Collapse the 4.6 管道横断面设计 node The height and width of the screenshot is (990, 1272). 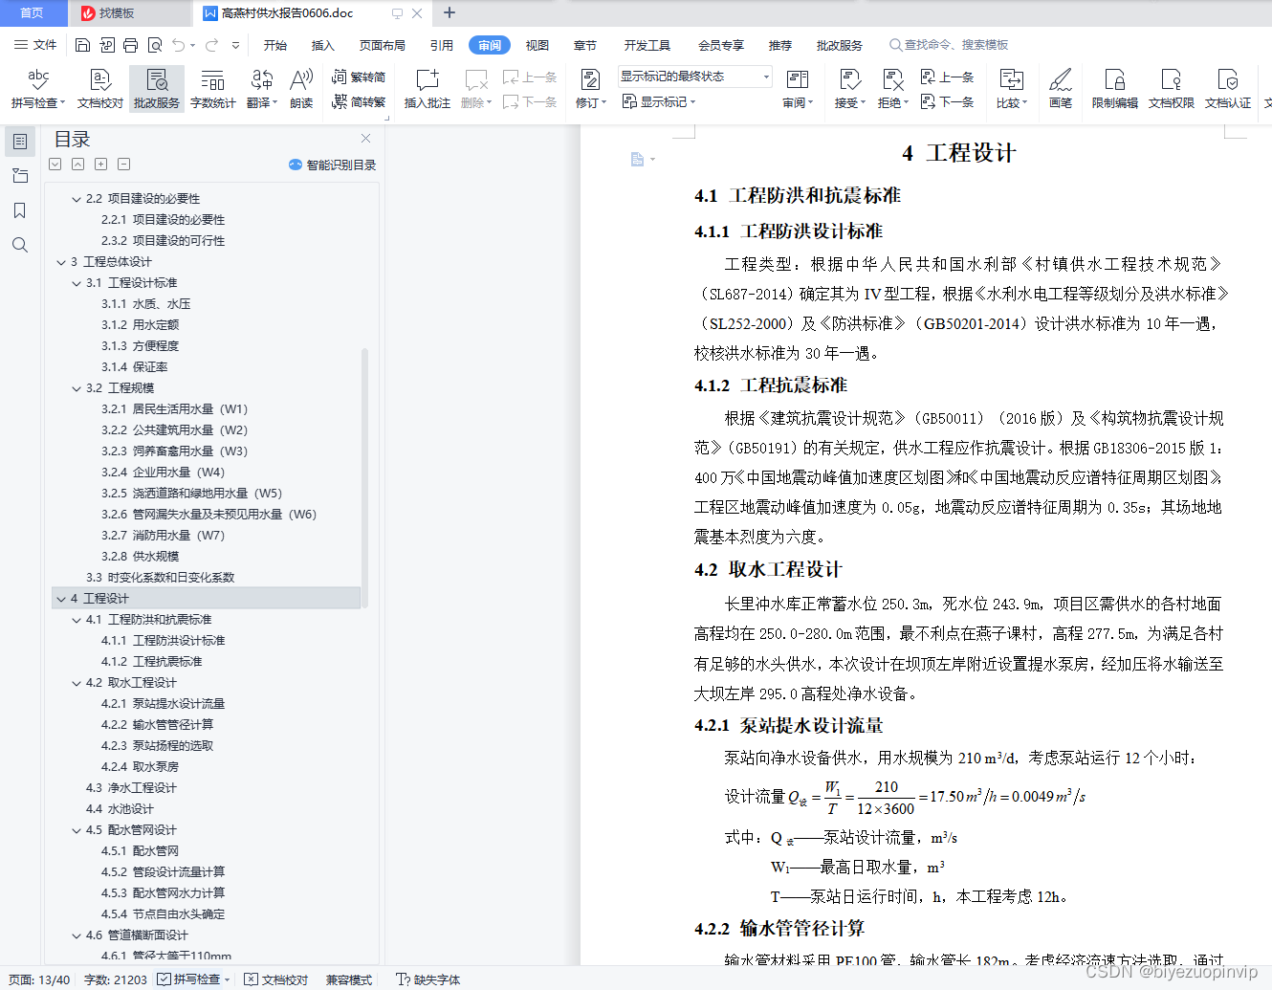[x=77, y=935]
